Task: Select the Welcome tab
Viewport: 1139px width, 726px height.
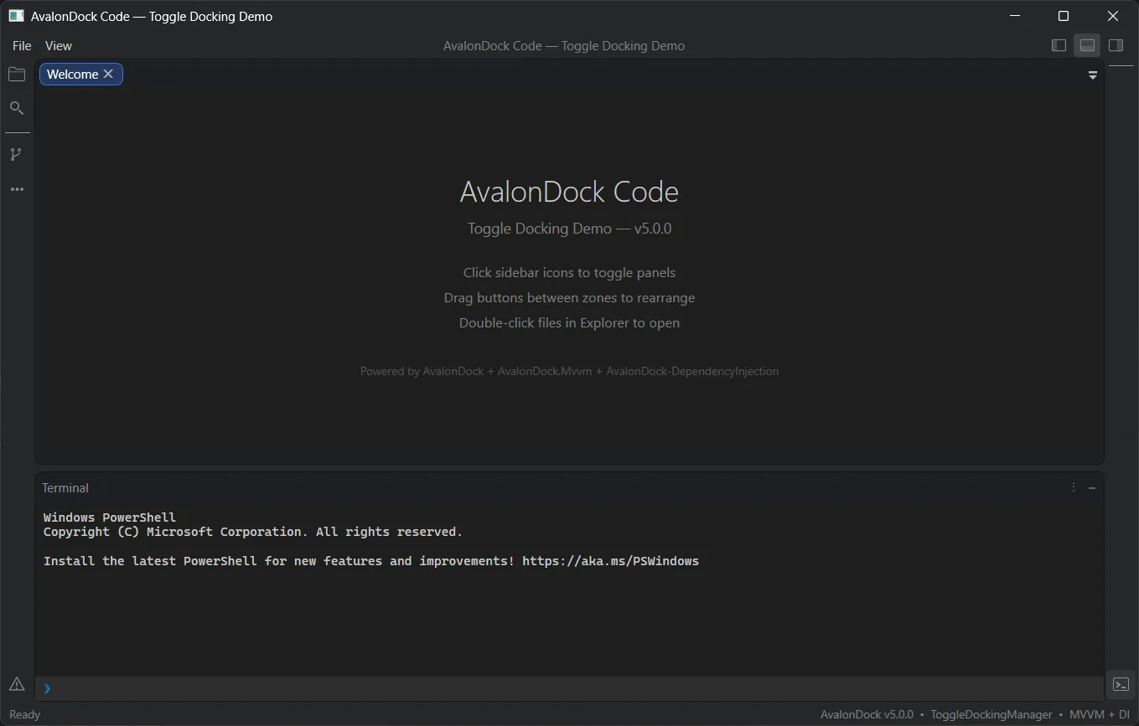Action: tap(81, 74)
